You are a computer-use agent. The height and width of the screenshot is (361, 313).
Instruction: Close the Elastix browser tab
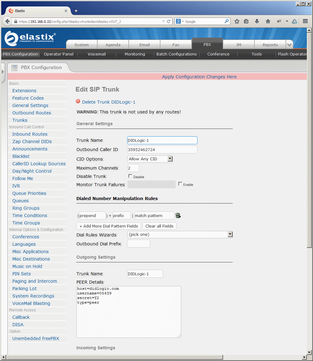point(66,11)
